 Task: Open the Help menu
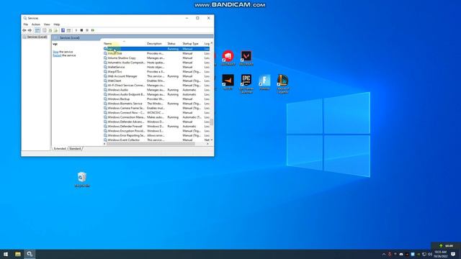tap(57, 24)
